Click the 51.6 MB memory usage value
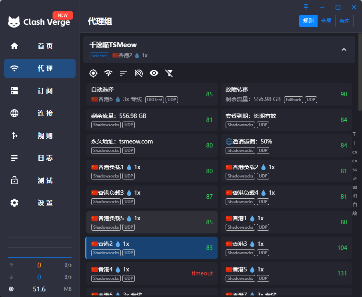 coord(39,289)
